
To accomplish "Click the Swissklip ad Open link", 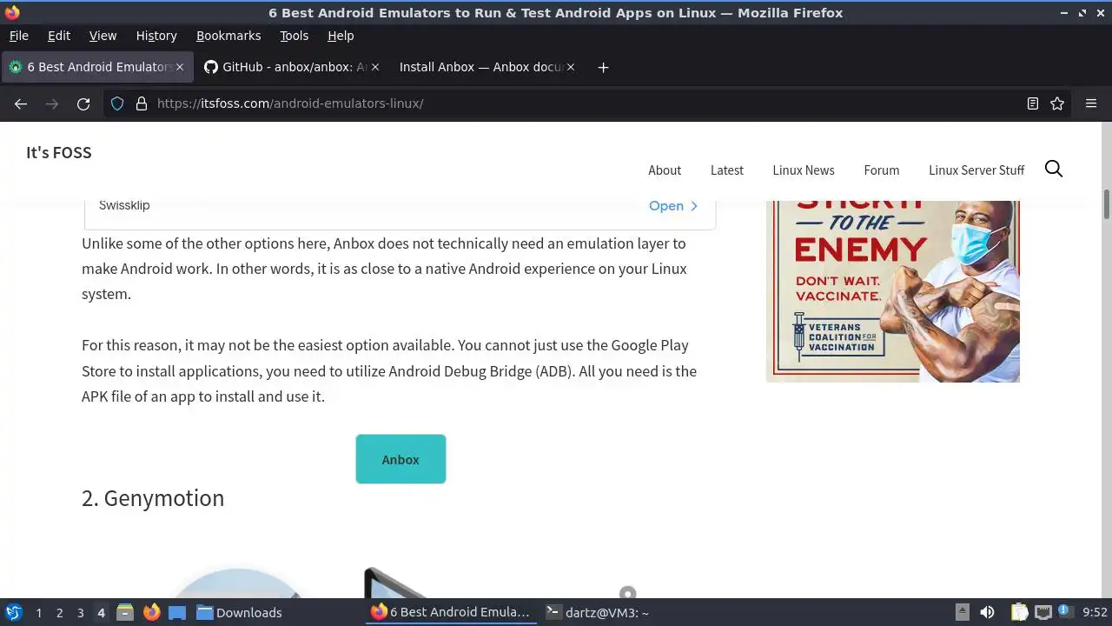I will pyautogui.click(x=673, y=206).
